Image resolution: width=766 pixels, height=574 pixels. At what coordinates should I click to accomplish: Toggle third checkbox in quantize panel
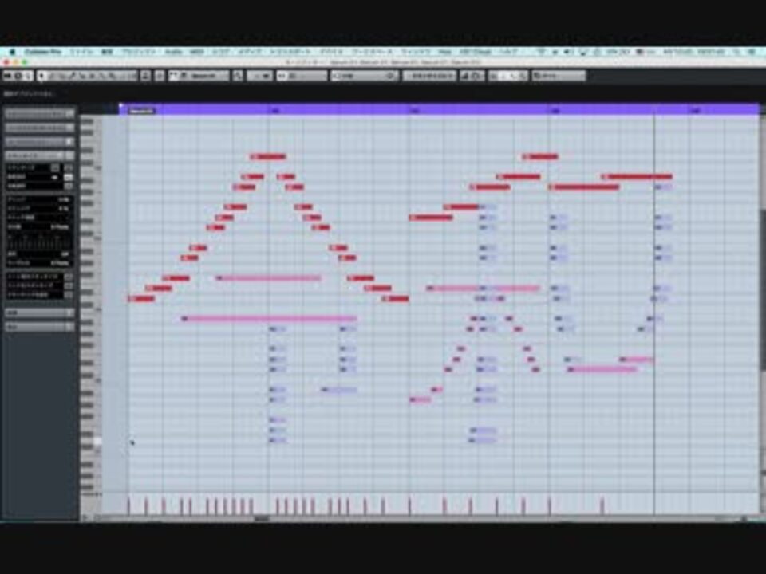(69, 186)
